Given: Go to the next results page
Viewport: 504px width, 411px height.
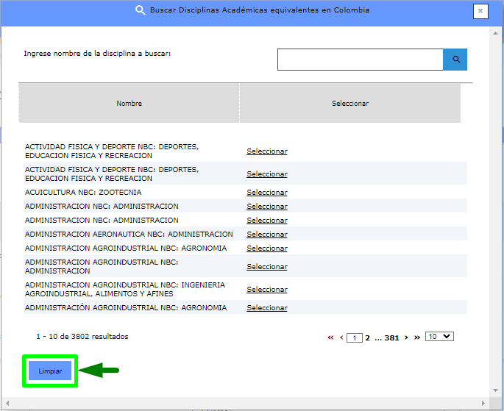Looking at the screenshot, I should coord(406,337).
